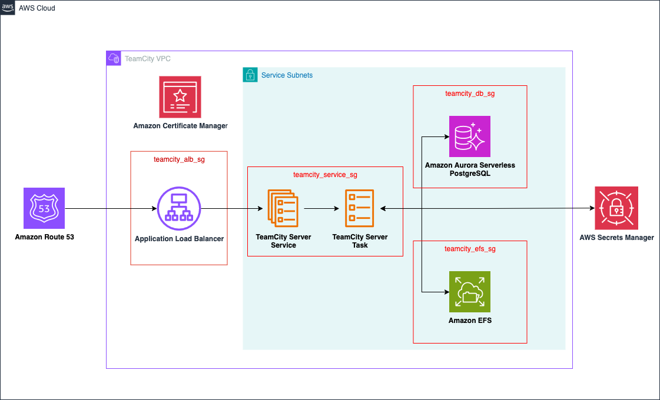Image resolution: width=660 pixels, height=400 pixels.
Task: Click the Application Load Balancer icon
Action: [178, 208]
